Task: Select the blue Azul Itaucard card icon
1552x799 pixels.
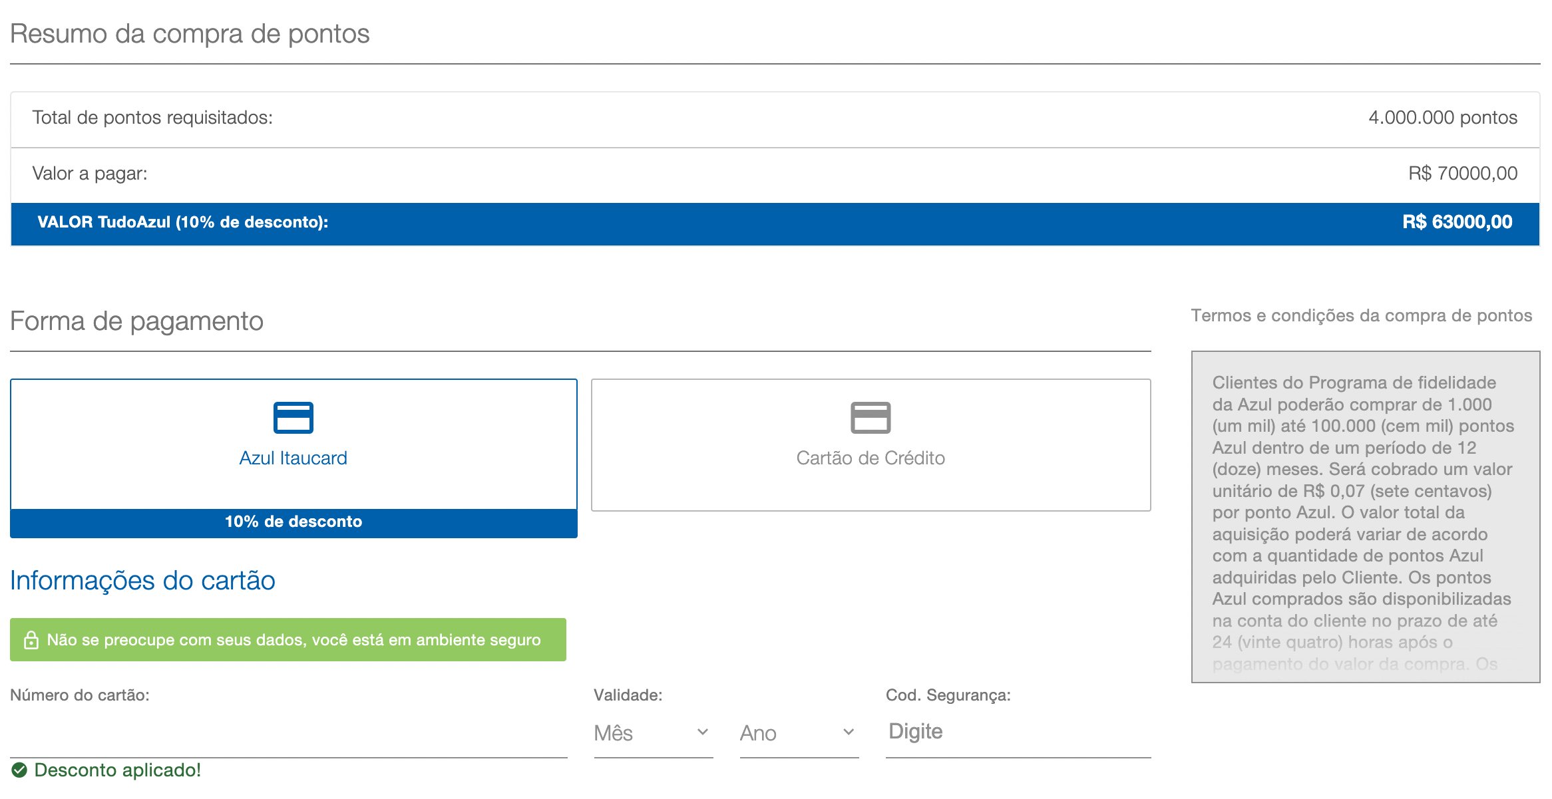Action: coord(293,418)
